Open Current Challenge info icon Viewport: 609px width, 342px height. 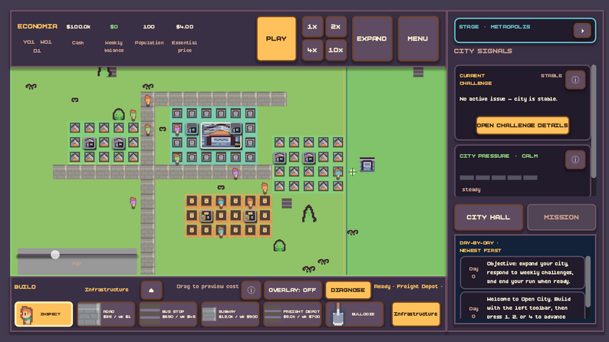point(575,80)
